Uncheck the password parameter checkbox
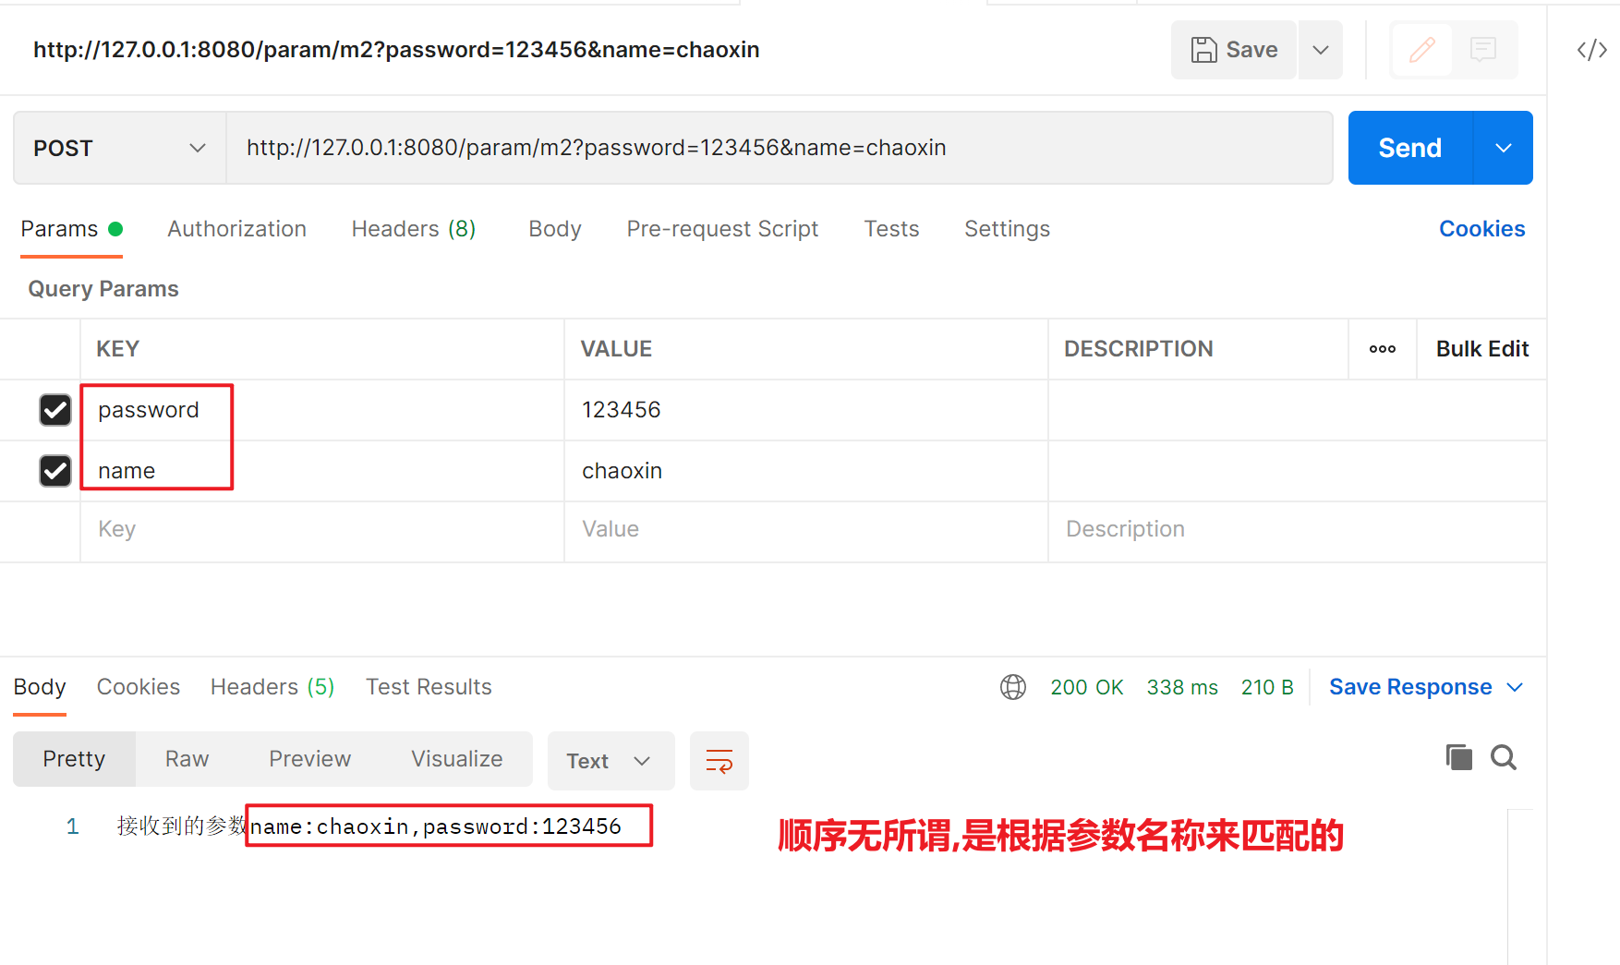 click(55, 410)
